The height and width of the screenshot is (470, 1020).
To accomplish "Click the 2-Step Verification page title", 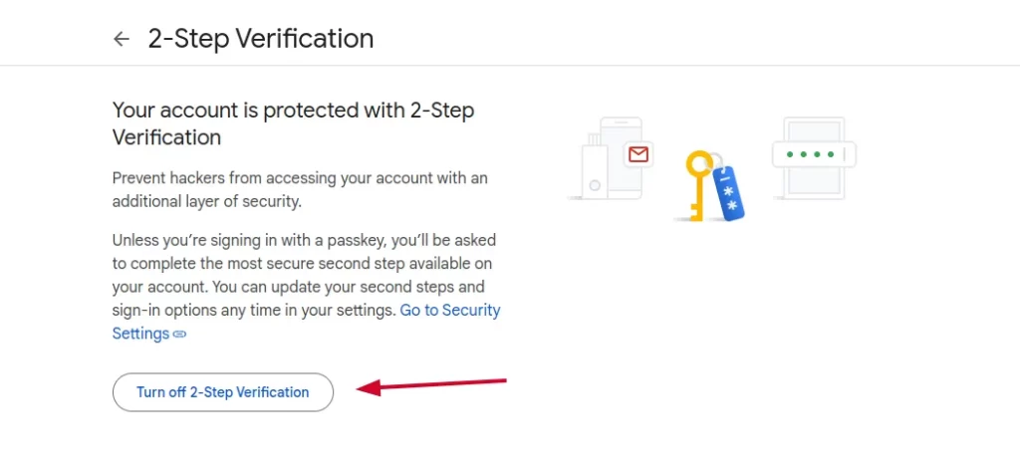I will pos(261,39).
